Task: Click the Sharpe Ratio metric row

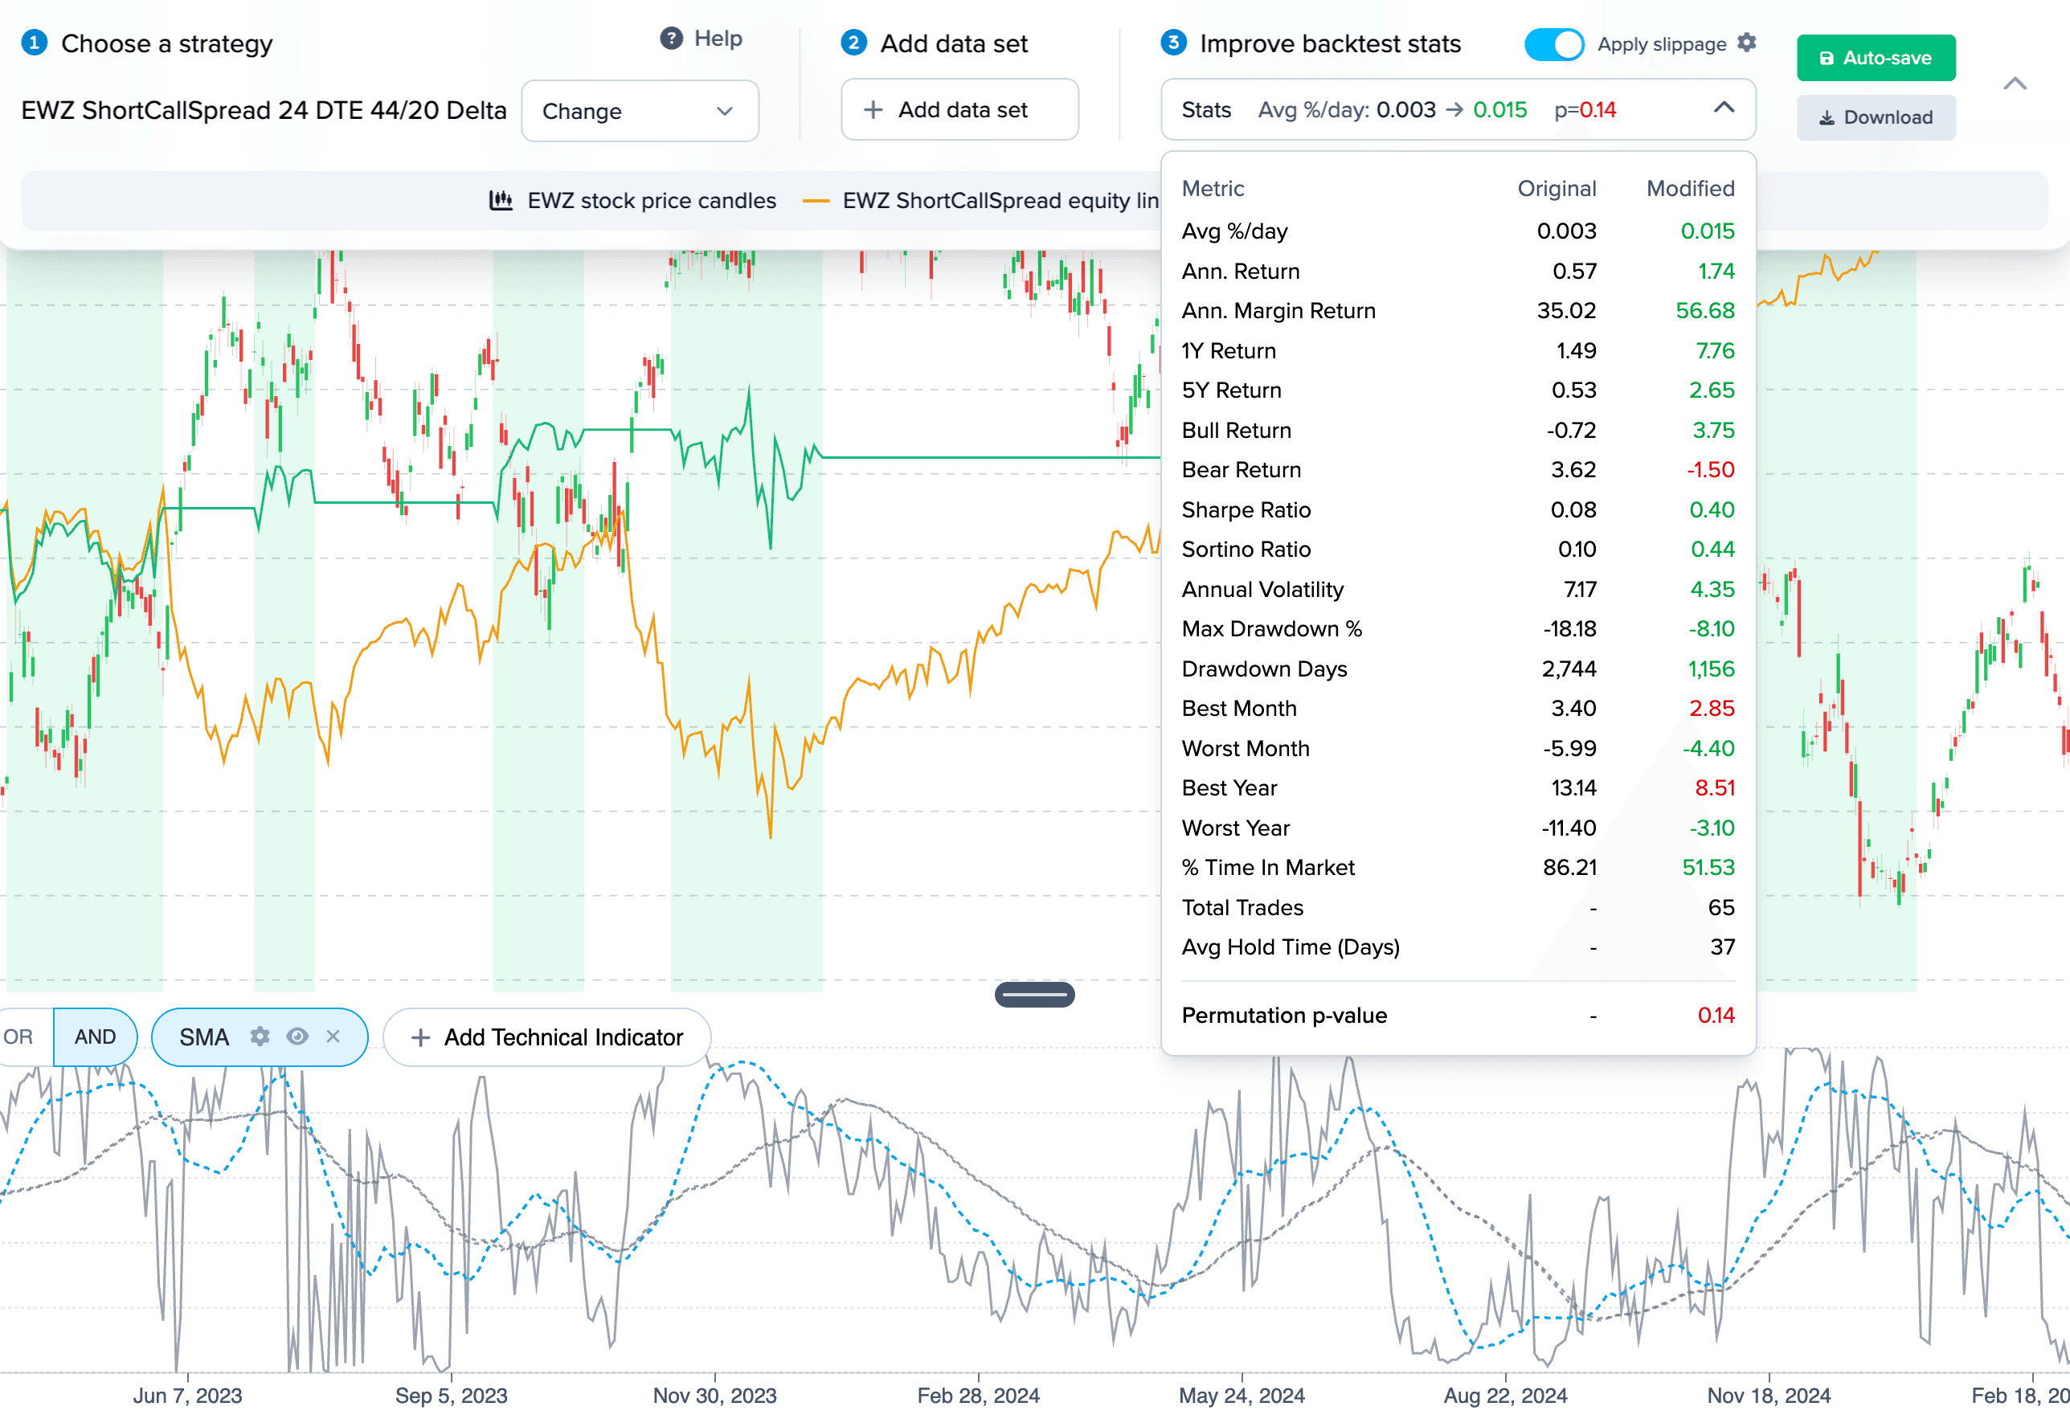Action: (1458, 509)
